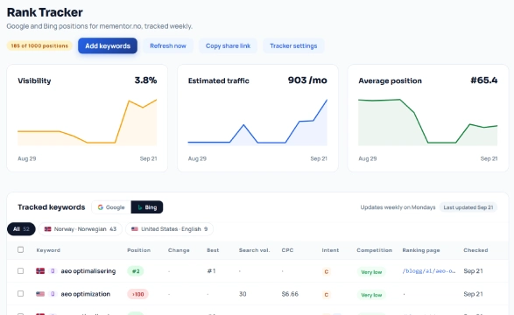The image size is (514, 315).
Task: Open the /blogg/ai/aeo-o... ranking page link
Action: point(429,270)
